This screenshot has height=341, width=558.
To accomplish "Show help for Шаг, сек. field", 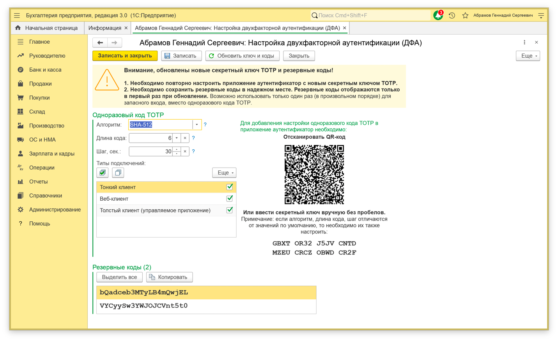I will [x=193, y=151].
